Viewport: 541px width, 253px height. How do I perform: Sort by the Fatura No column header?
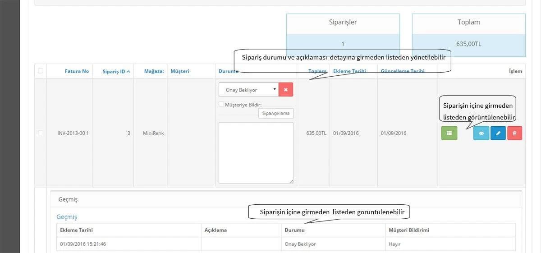click(x=77, y=71)
